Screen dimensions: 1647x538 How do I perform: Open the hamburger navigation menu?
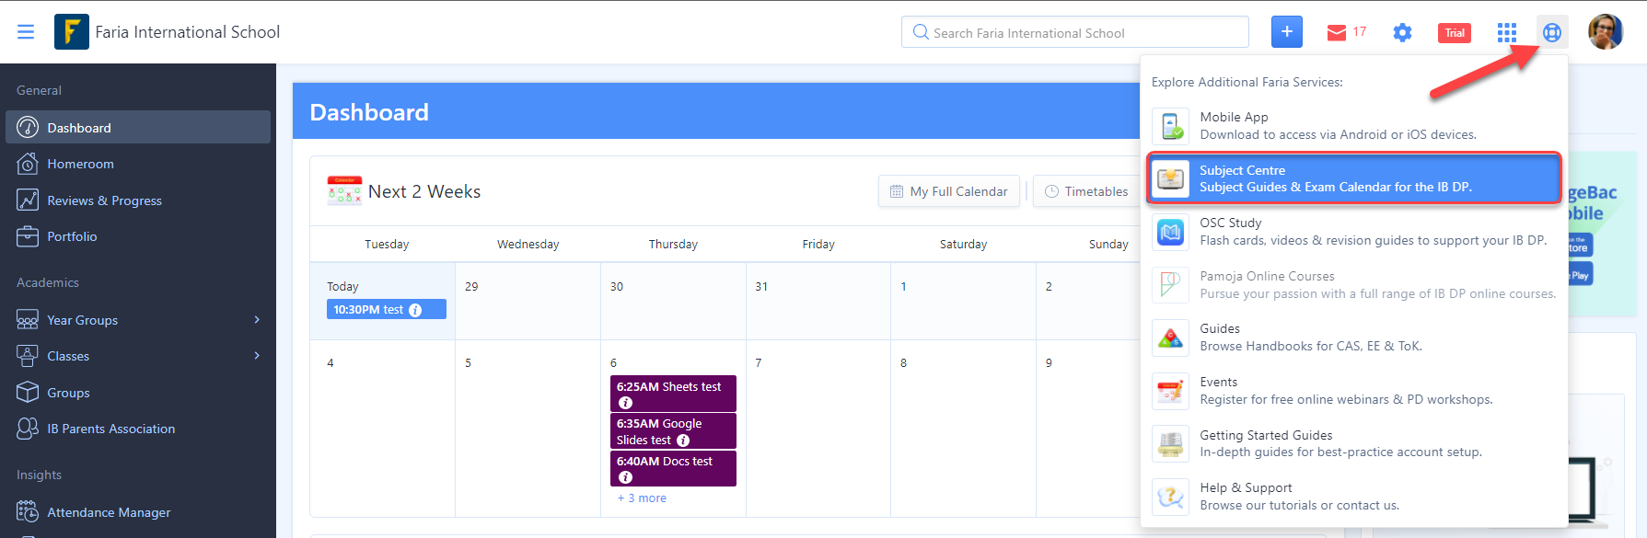click(x=26, y=32)
